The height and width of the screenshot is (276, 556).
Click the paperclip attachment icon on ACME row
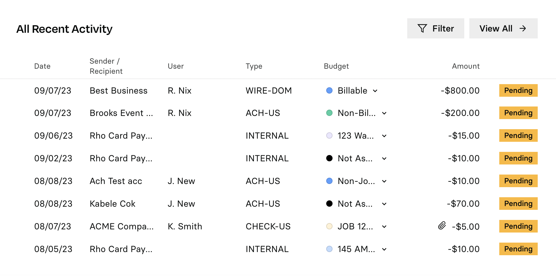[442, 226]
